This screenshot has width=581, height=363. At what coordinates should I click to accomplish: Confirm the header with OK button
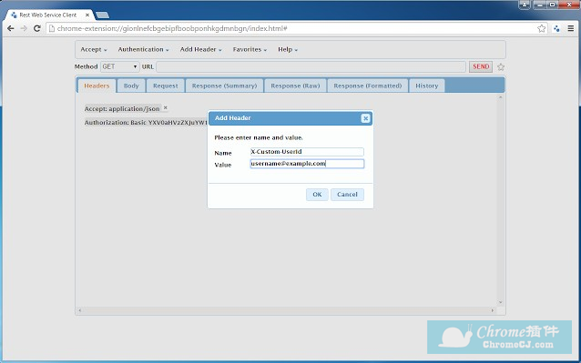point(317,195)
